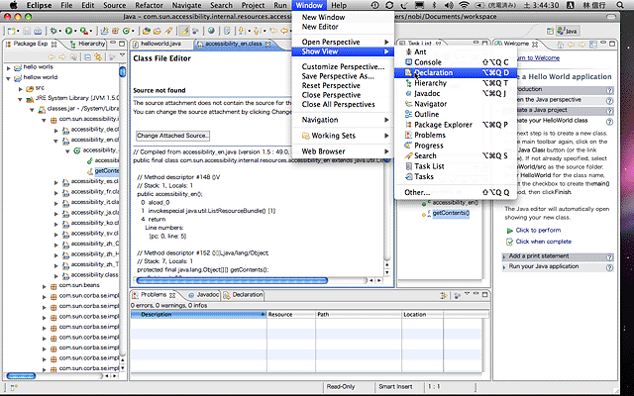Image resolution: width=634 pixels, height=396 pixels.
Task: Click the New Java Class green C icon
Action: (x=126, y=31)
